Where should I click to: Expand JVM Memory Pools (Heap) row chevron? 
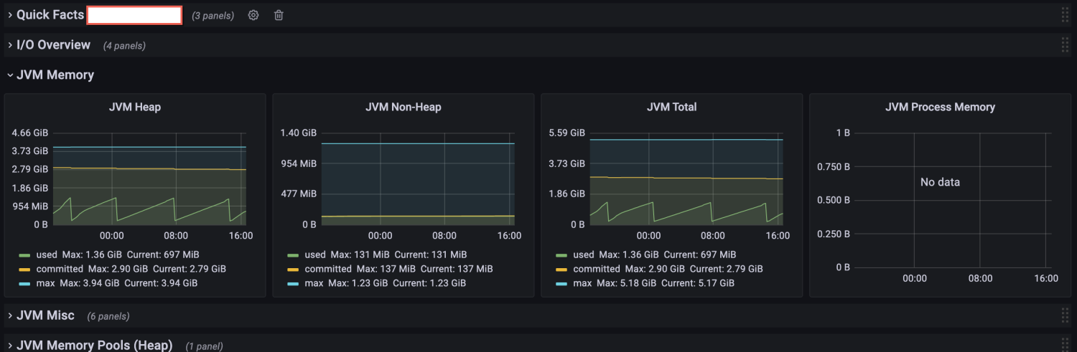(x=10, y=345)
